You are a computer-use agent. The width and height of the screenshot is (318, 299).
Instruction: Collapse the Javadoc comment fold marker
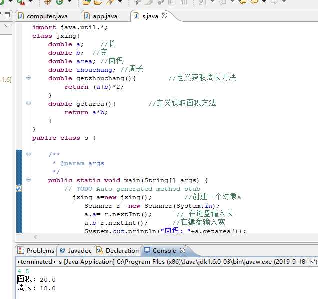pos(29,154)
